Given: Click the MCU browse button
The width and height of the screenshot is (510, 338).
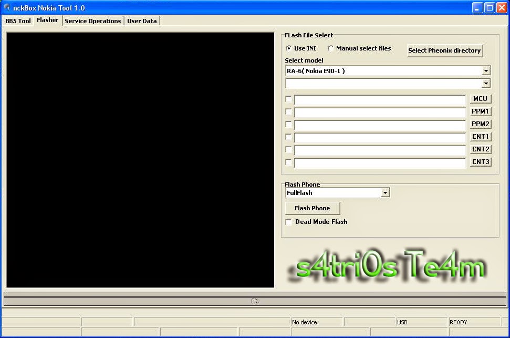Looking at the screenshot, I should [481, 99].
